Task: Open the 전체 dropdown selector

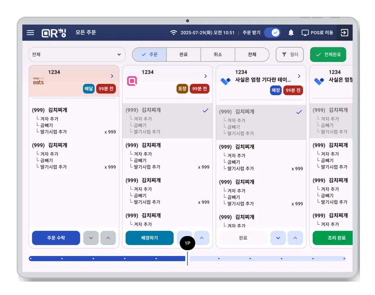Action: [x=77, y=54]
